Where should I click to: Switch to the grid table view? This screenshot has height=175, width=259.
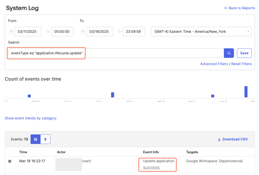[x=36, y=139]
